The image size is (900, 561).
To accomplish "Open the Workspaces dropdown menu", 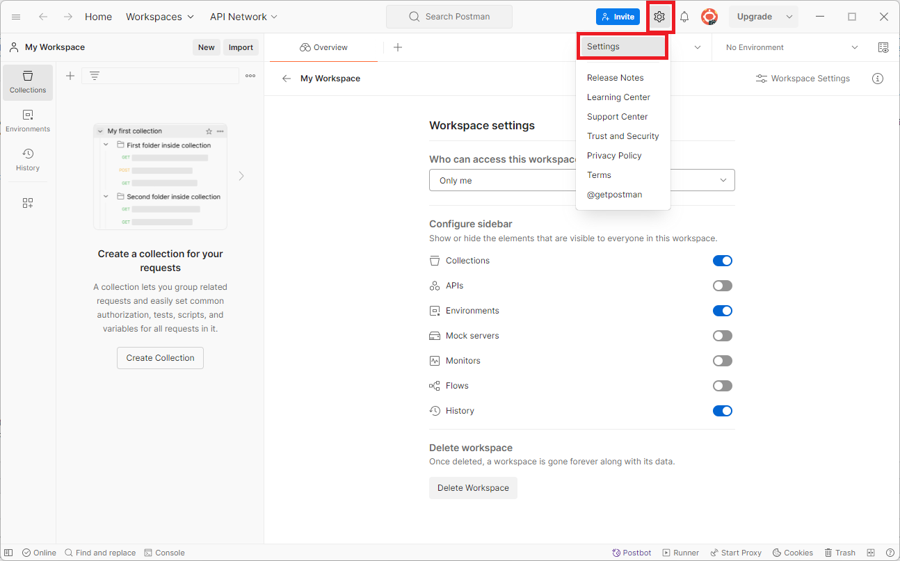I will (160, 17).
